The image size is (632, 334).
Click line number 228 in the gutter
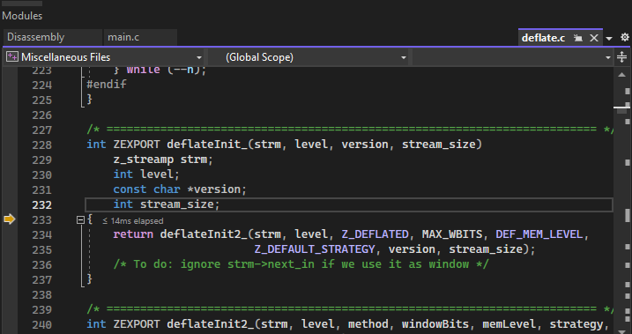pyautogui.click(x=42, y=145)
